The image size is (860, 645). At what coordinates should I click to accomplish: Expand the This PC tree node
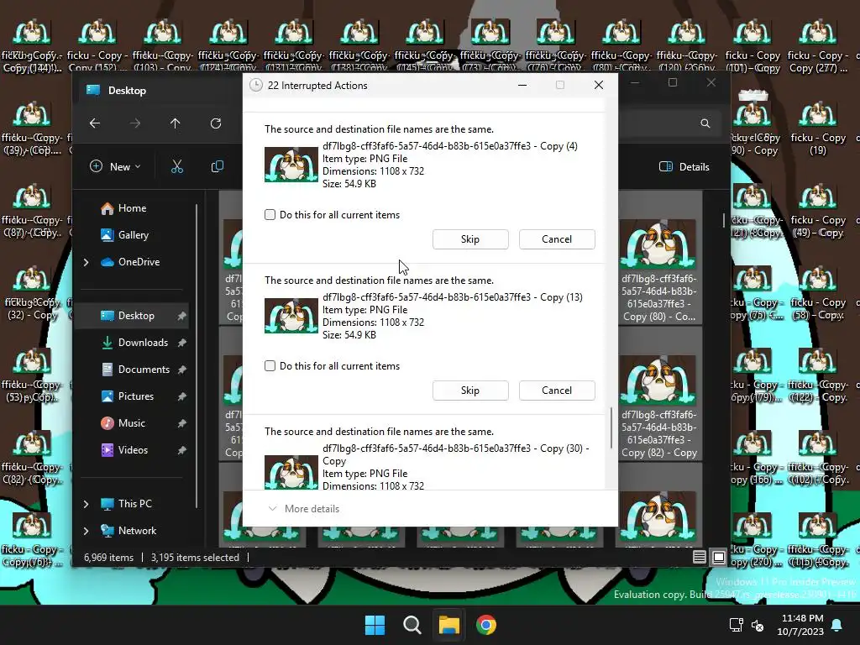click(x=87, y=504)
